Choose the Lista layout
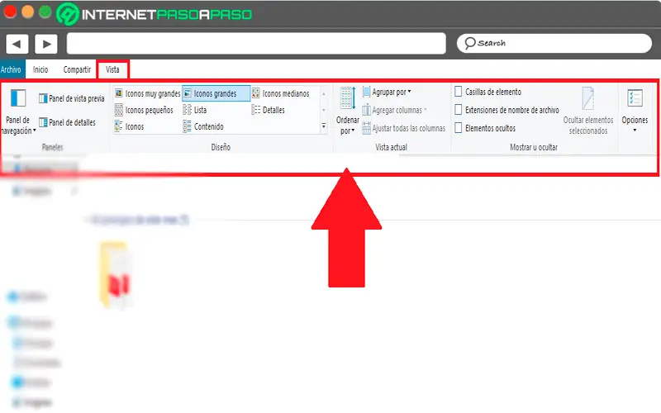 (x=195, y=110)
